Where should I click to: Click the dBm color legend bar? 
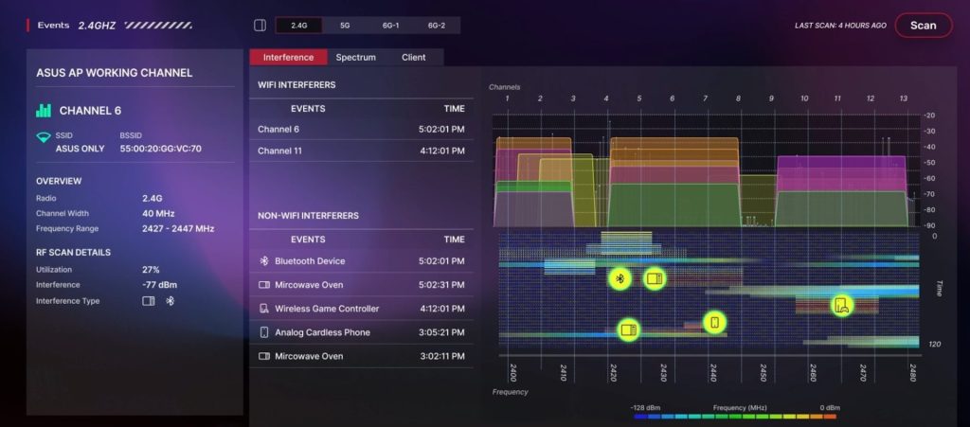tap(734, 416)
